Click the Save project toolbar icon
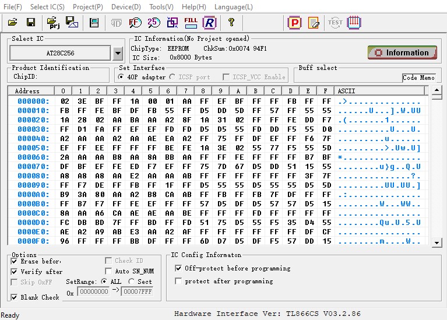447x320 pixels. (x=72, y=22)
